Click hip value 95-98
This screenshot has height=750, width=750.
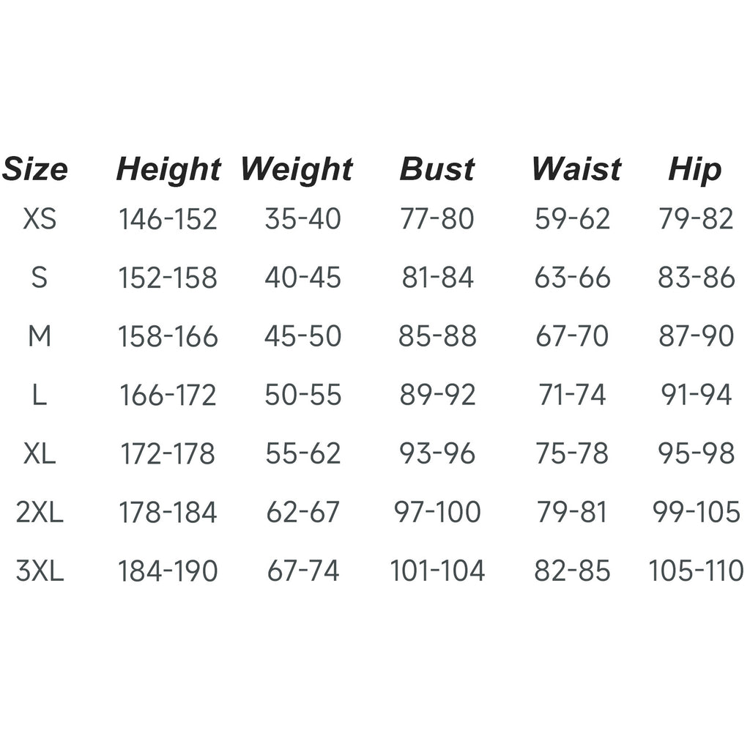click(x=696, y=453)
